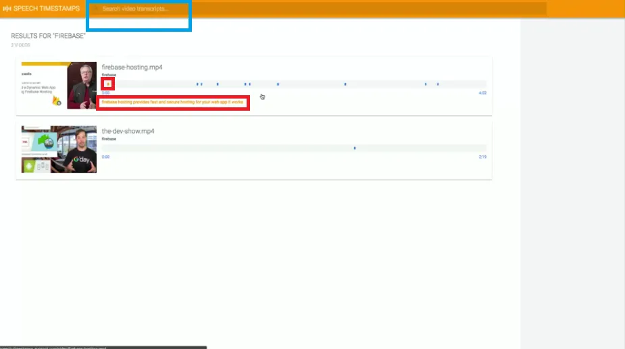Open the Speech Timestamps home title
Image resolution: width=625 pixels, height=349 pixels.
[x=46, y=8]
